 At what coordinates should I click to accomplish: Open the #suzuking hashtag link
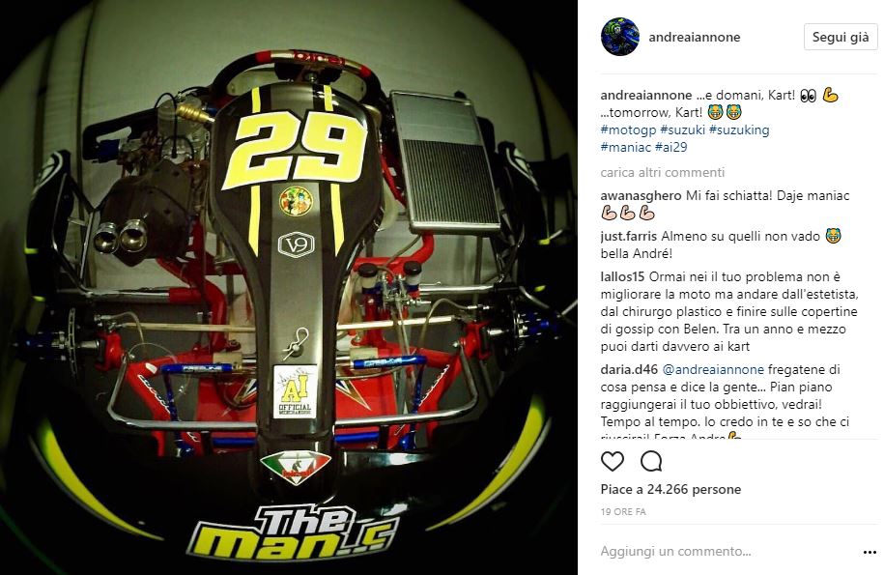point(739,129)
